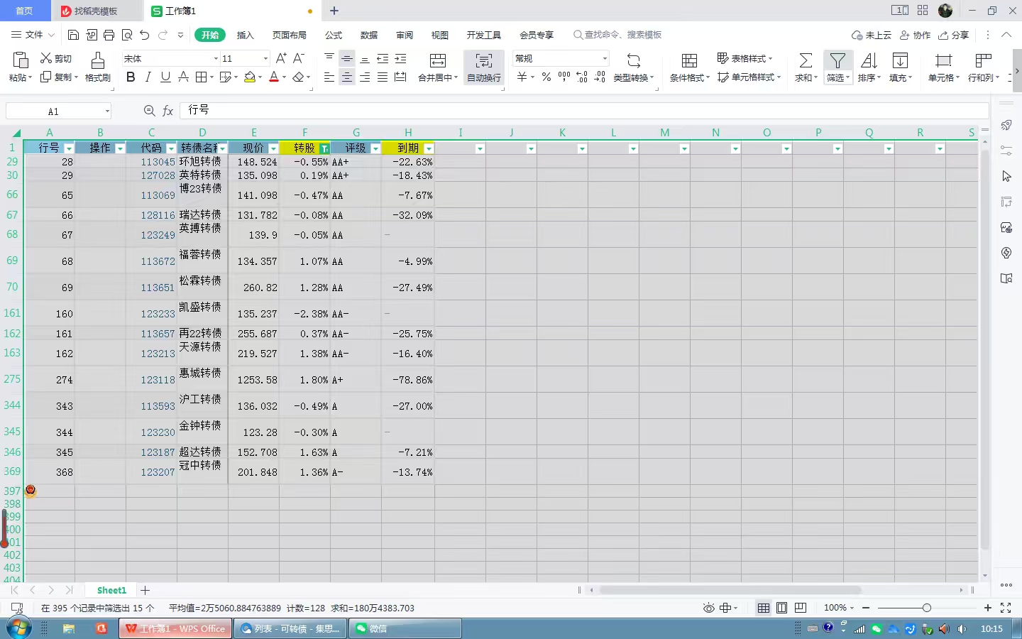Click the increase font size icon
This screenshot has width=1022, height=639.
[281, 58]
